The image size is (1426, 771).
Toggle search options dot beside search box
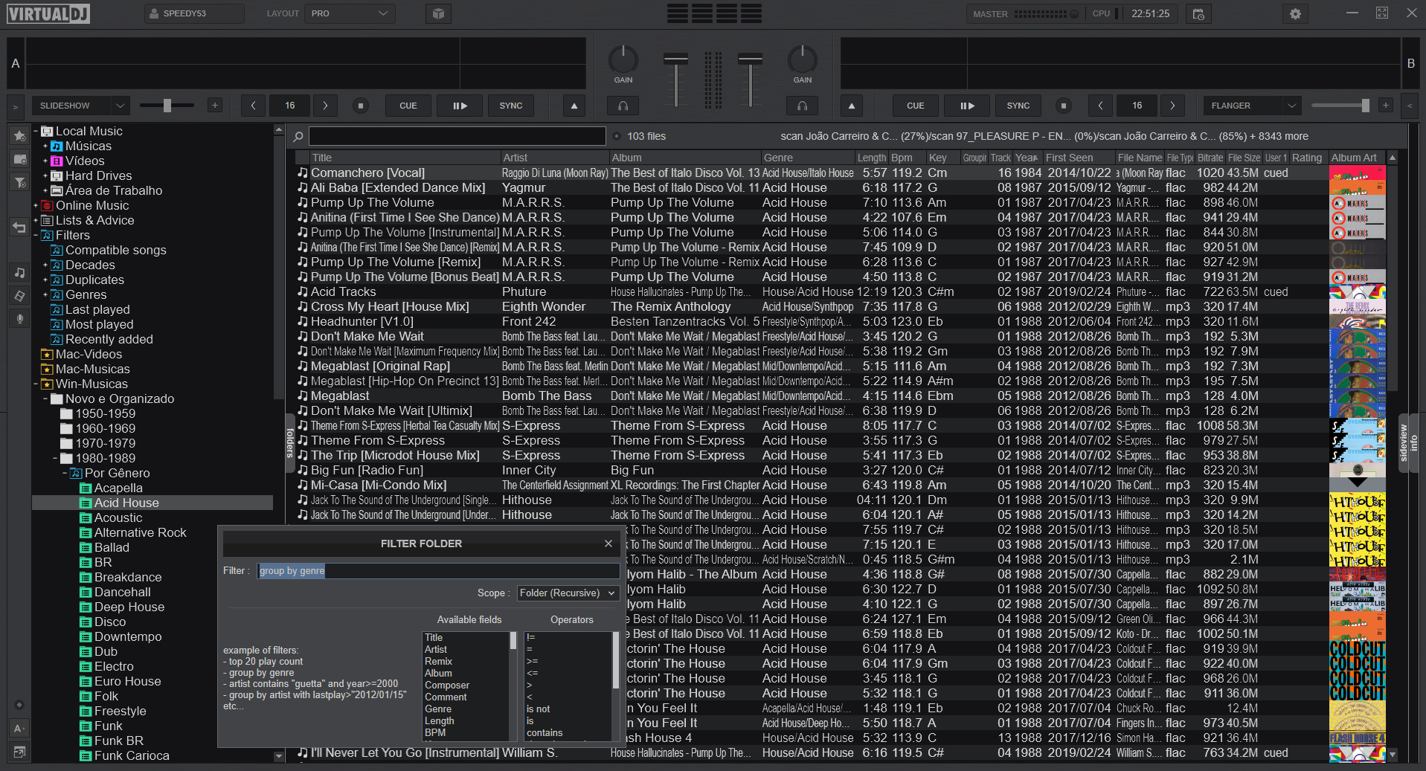click(x=617, y=136)
